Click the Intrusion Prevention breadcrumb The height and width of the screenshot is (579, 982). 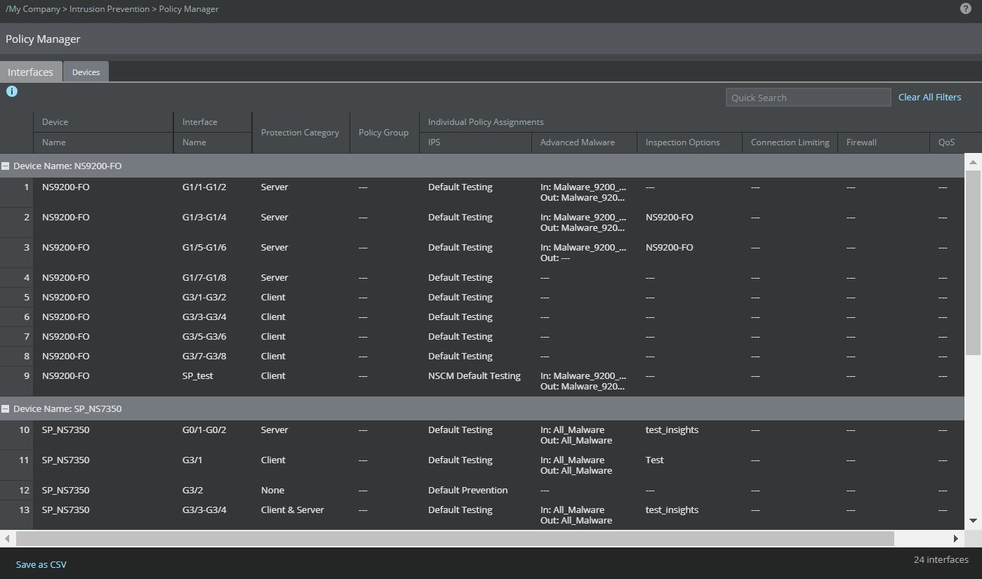coord(110,9)
